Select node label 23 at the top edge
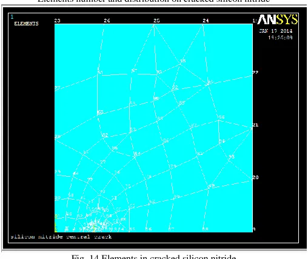The image size is (308, 259). click(57, 21)
